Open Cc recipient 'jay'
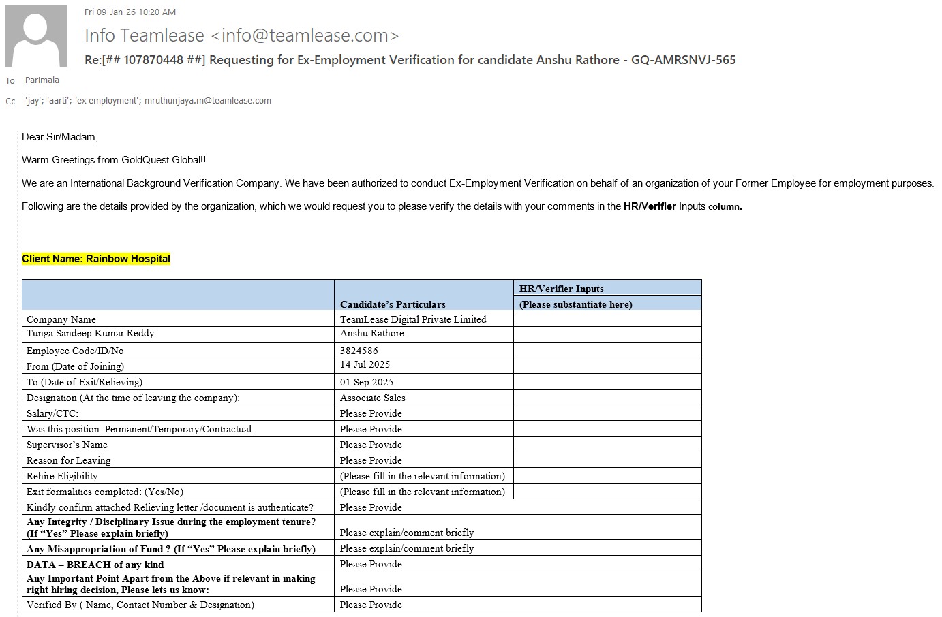 [x=33, y=101]
